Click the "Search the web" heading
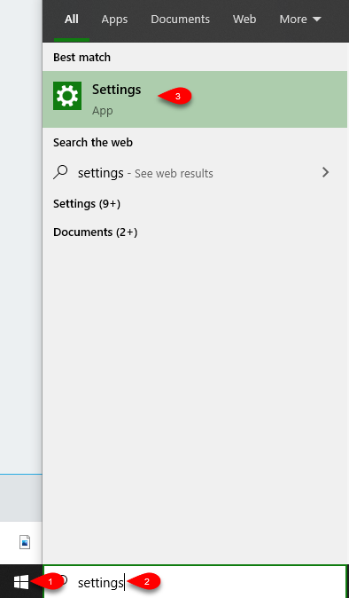This screenshot has width=349, height=598. (x=93, y=143)
